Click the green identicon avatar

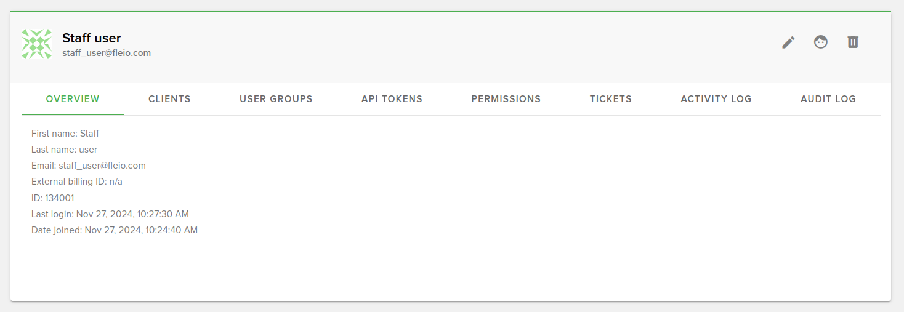[37, 44]
